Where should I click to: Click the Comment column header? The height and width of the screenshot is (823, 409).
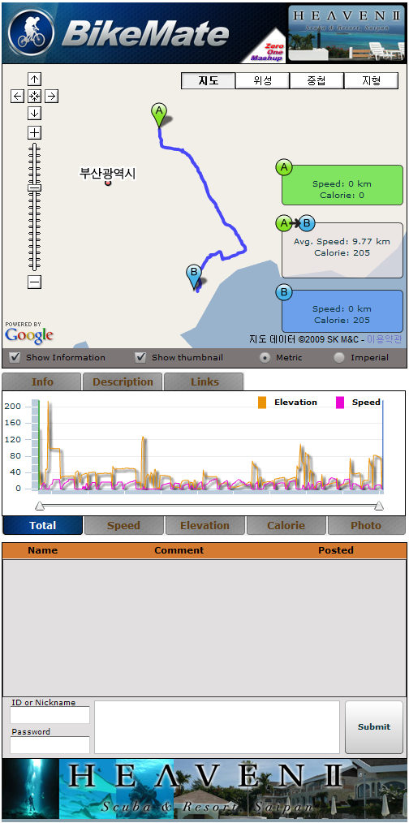[179, 550]
